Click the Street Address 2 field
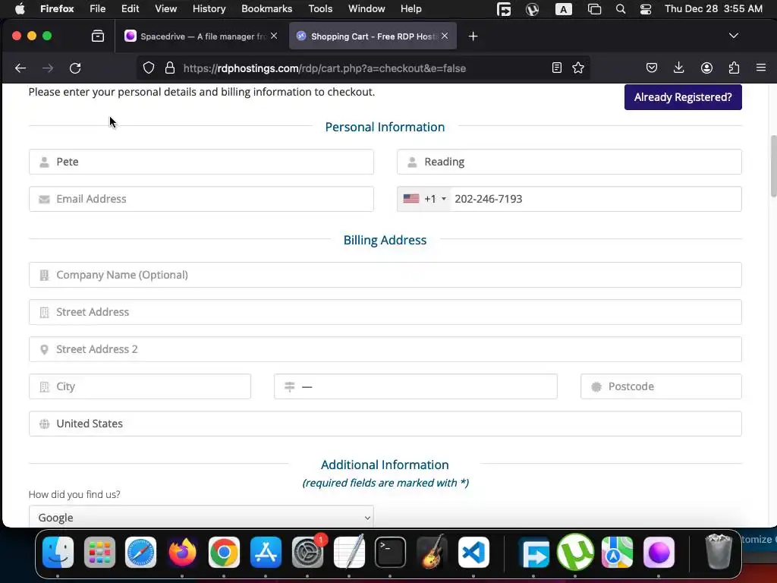The image size is (777, 583). 385,349
